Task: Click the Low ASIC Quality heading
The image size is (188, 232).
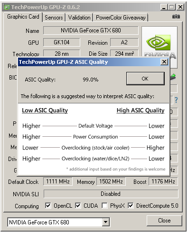Action: [45, 111]
